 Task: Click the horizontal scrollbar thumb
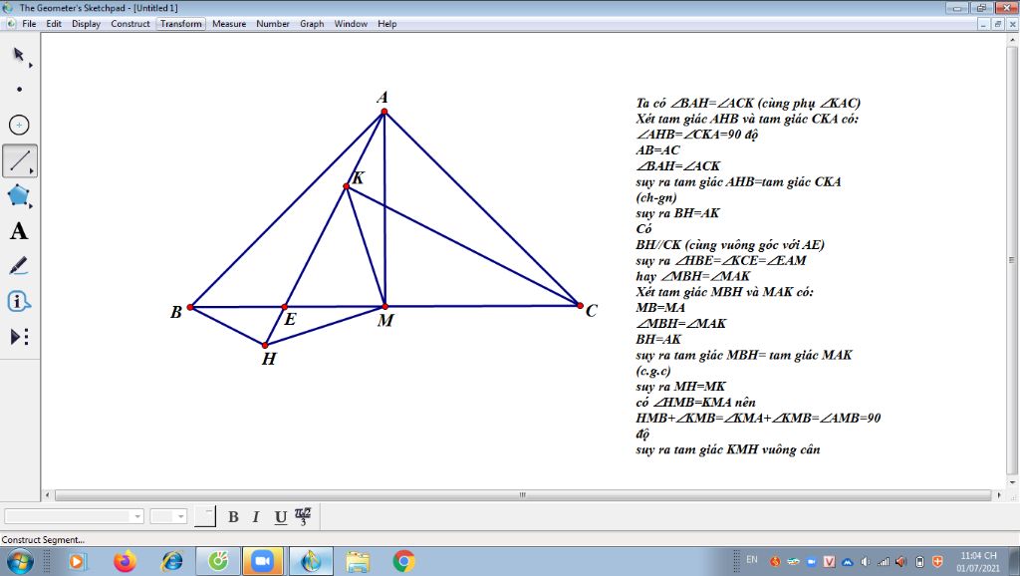tap(522, 495)
